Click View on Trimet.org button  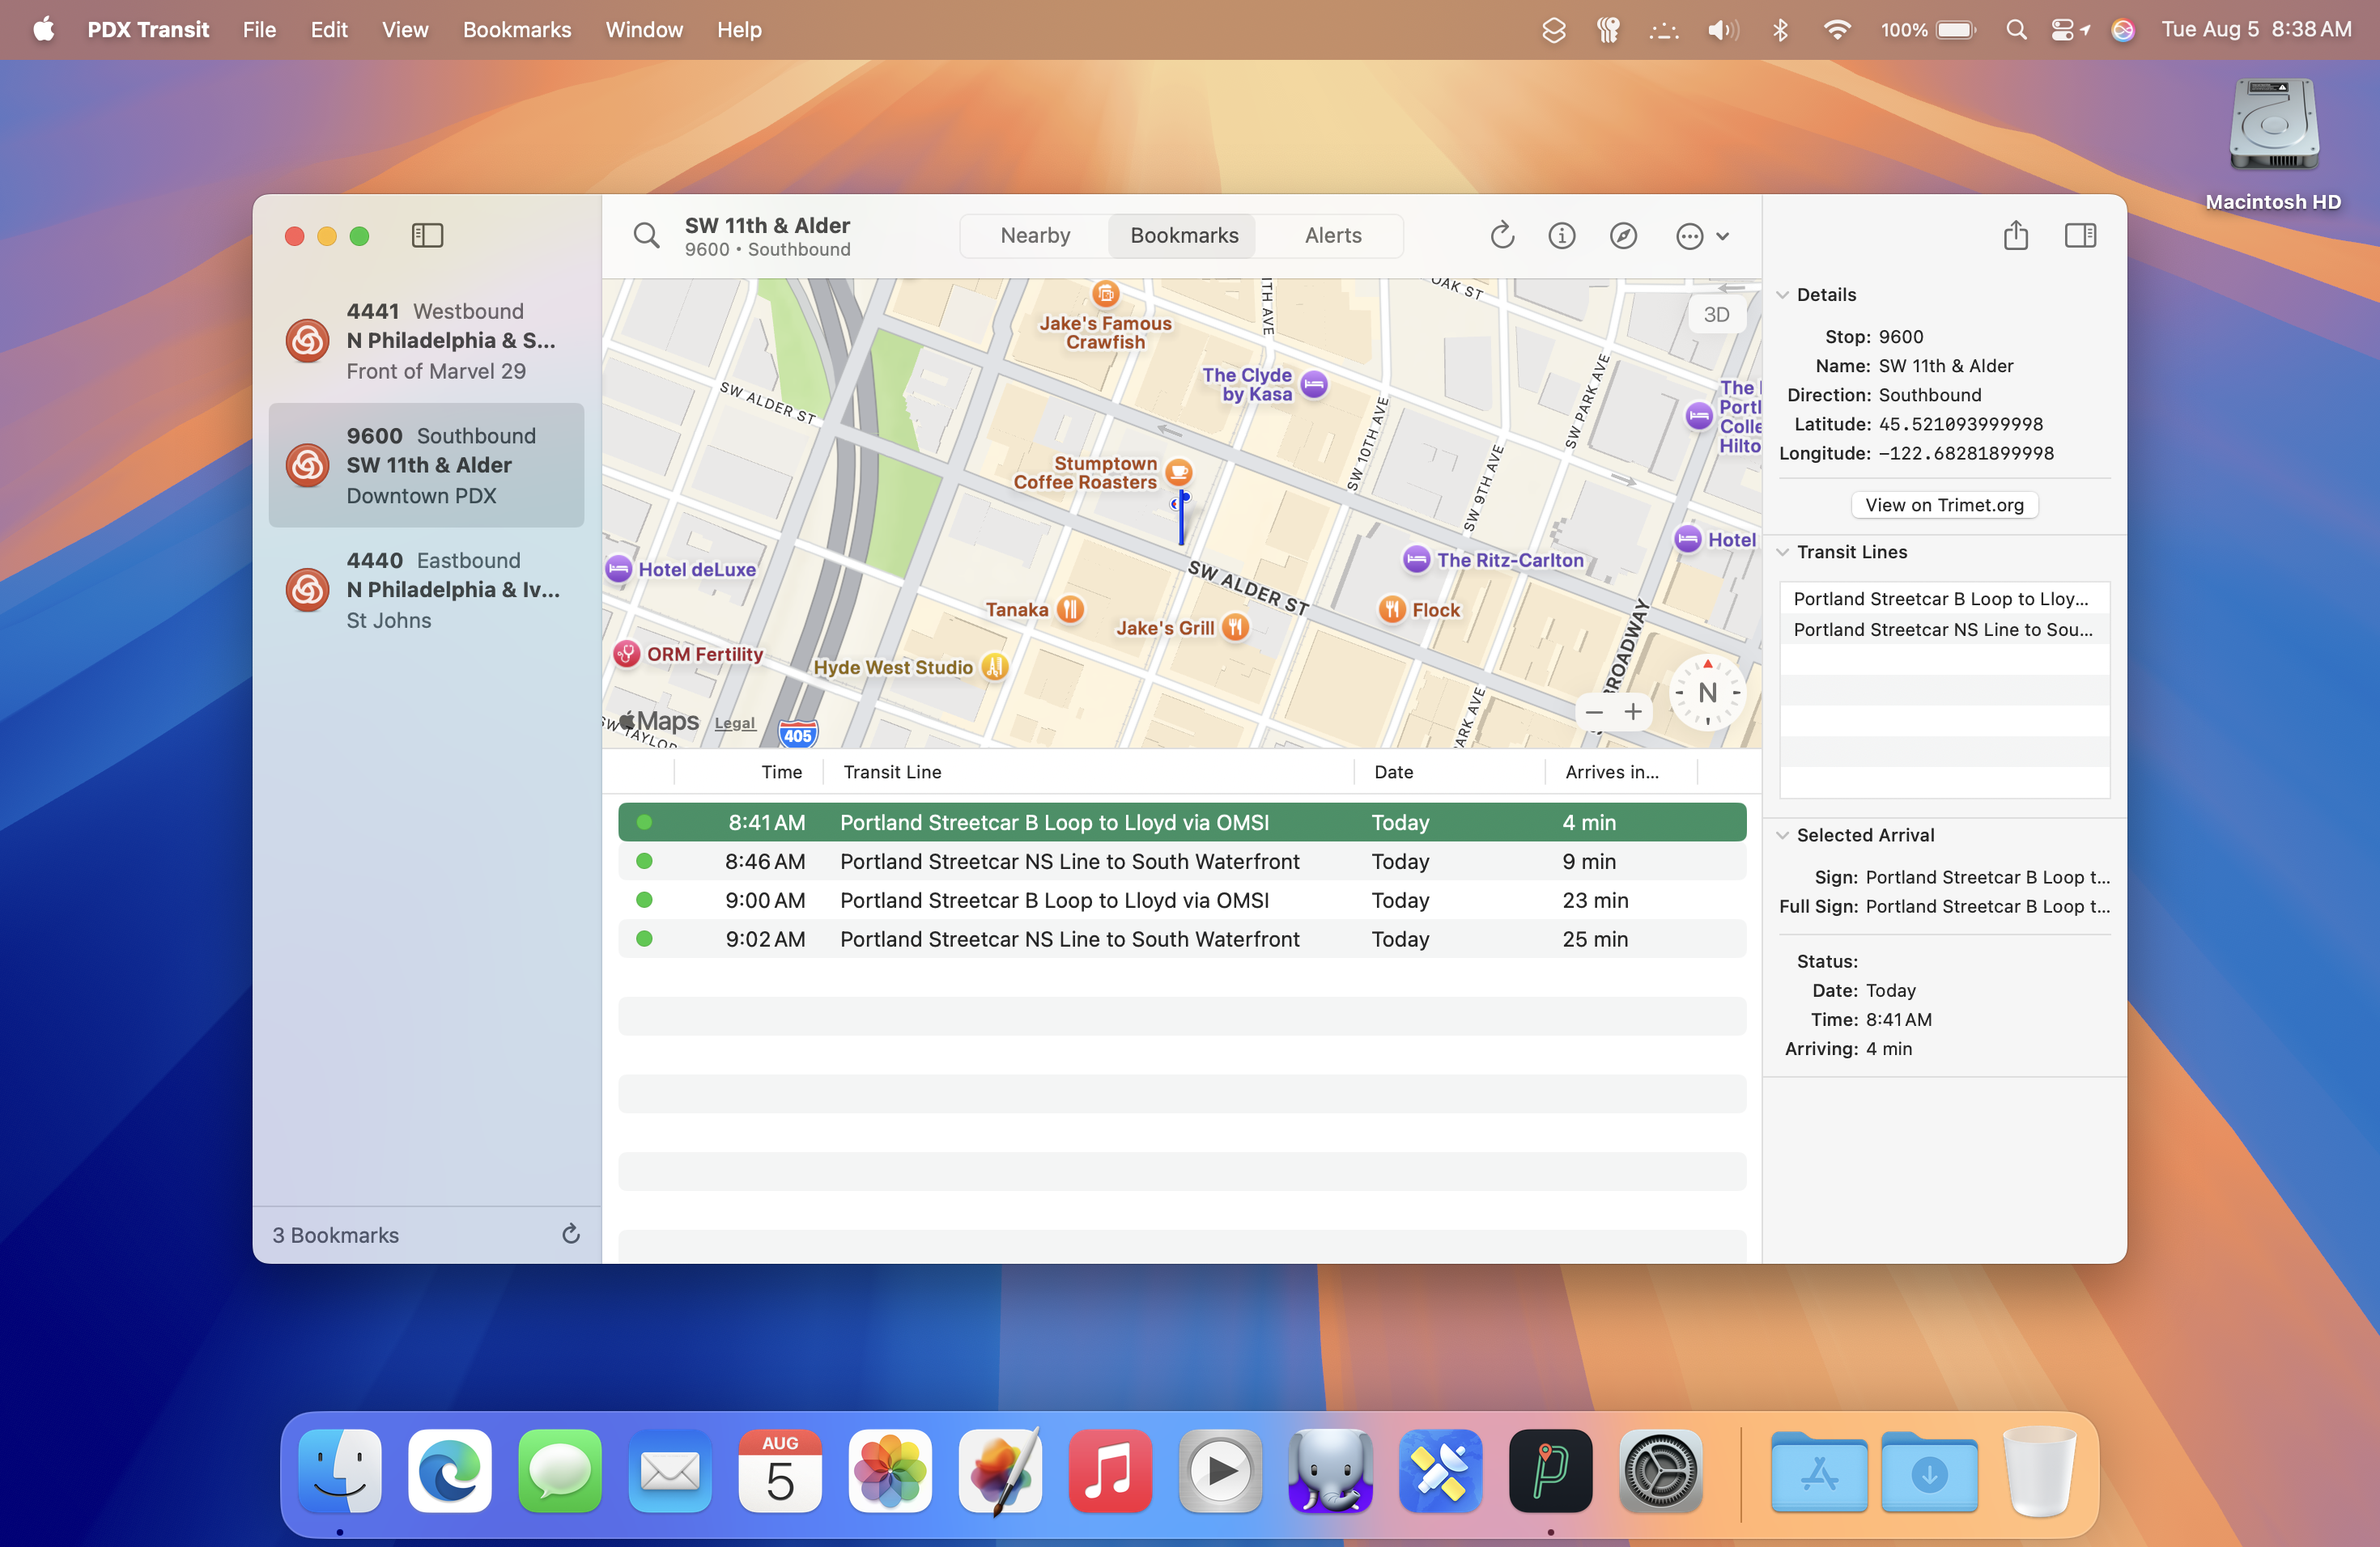(x=1944, y=505)
